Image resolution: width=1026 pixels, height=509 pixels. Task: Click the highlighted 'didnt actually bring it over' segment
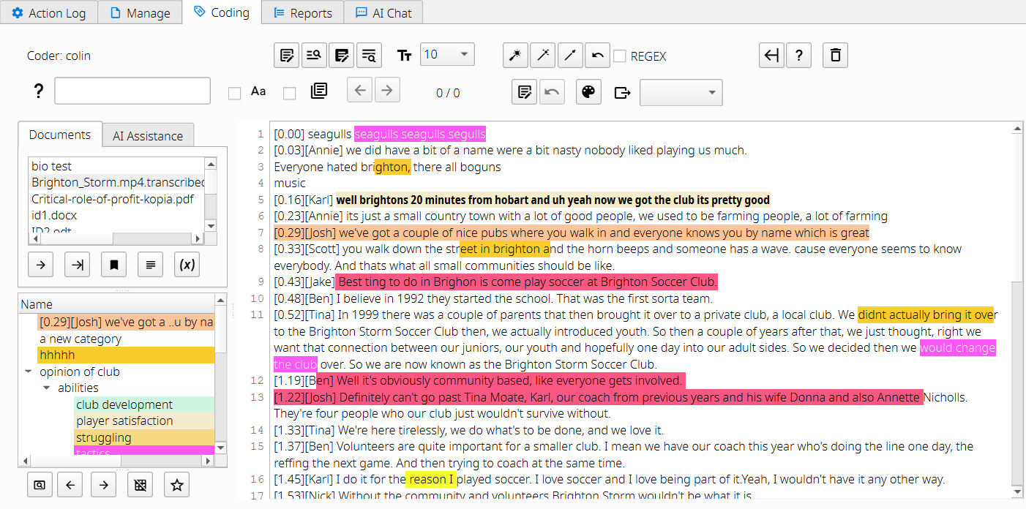926,314
